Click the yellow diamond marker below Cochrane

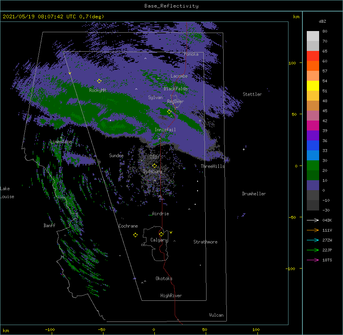click(135, 235)
